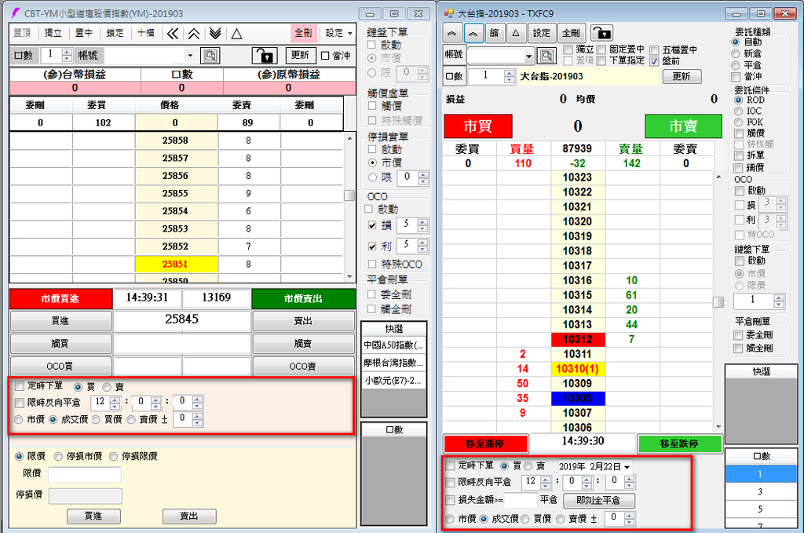804x533 pixels.
Task: Check 委全刪 under 平倉刪單 in YM panel
Action: coord(371,294)
